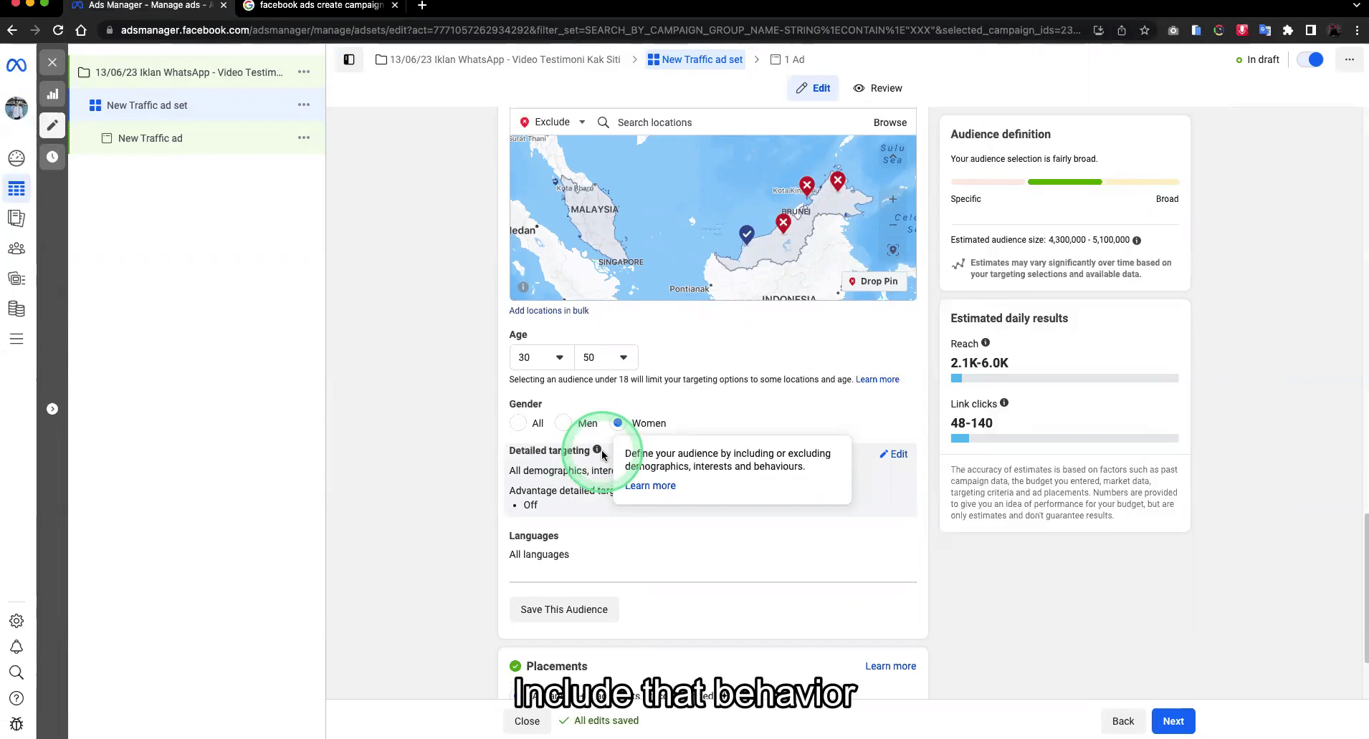The width and height of the screenshot is (1369, 739).
Task: Open the Exclude location type dropdown
Action: click(x=553, y=122)
